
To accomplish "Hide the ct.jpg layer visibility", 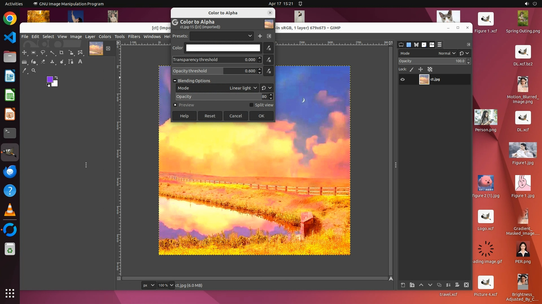I will tap(403, 79).
